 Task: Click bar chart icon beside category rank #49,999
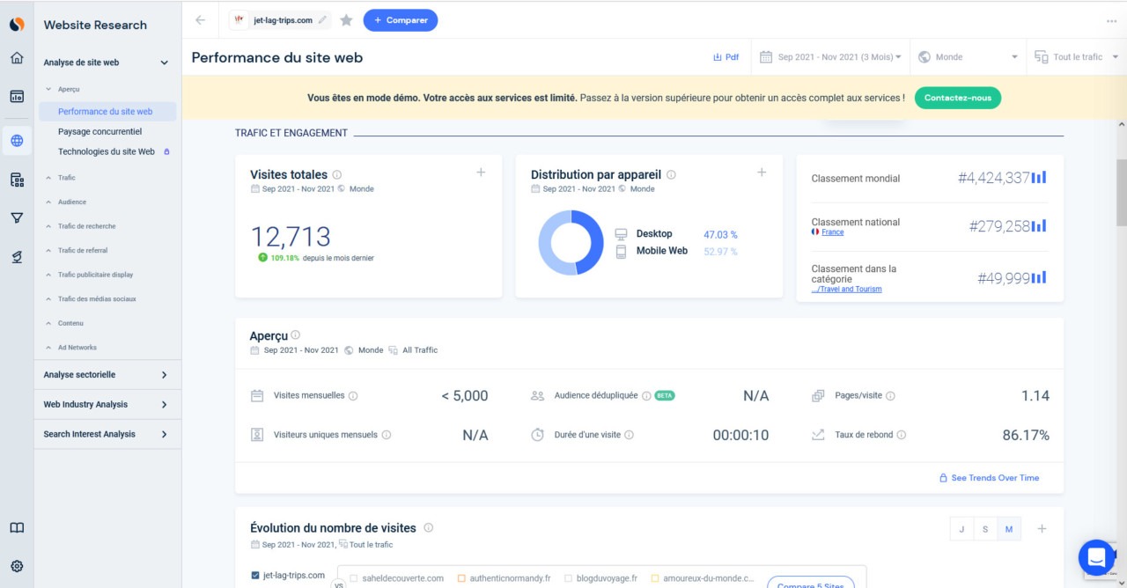point(1040,278)
